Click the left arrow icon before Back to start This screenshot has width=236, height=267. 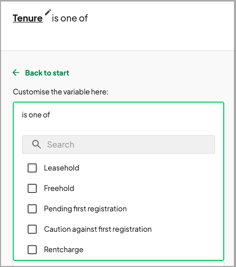point(16,72)
